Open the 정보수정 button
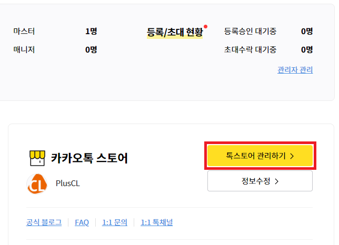This screenshot has height=245, width=339. [260, 181]
